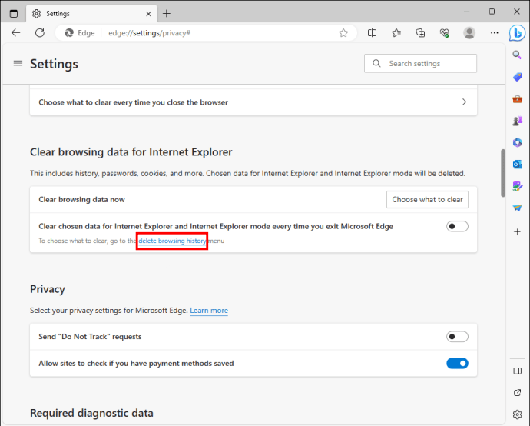
Task: Open Settings and more ellipsis menu
Action: click(x=494, y=33)
